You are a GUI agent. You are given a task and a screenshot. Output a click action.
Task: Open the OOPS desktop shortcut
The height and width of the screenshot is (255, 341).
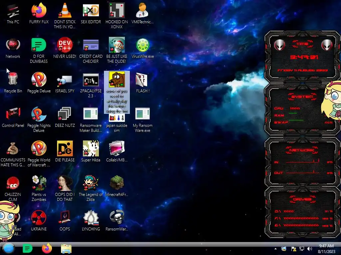point(65,217)
